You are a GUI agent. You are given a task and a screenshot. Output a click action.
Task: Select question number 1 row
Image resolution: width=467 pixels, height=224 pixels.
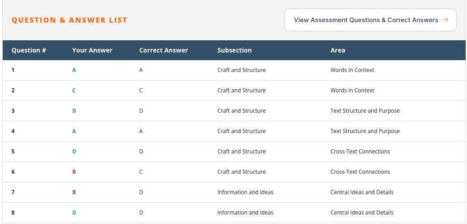13,70
